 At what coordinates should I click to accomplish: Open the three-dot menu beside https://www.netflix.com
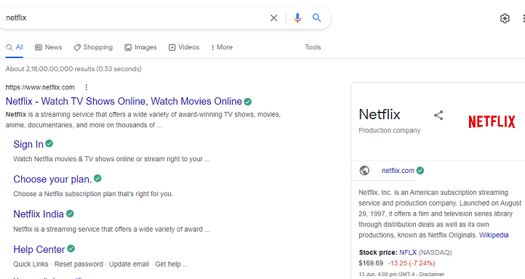point(87,87)
